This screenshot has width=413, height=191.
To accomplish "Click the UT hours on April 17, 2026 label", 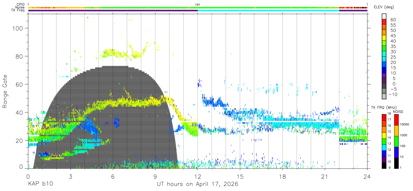I will [x=197, y=184].
